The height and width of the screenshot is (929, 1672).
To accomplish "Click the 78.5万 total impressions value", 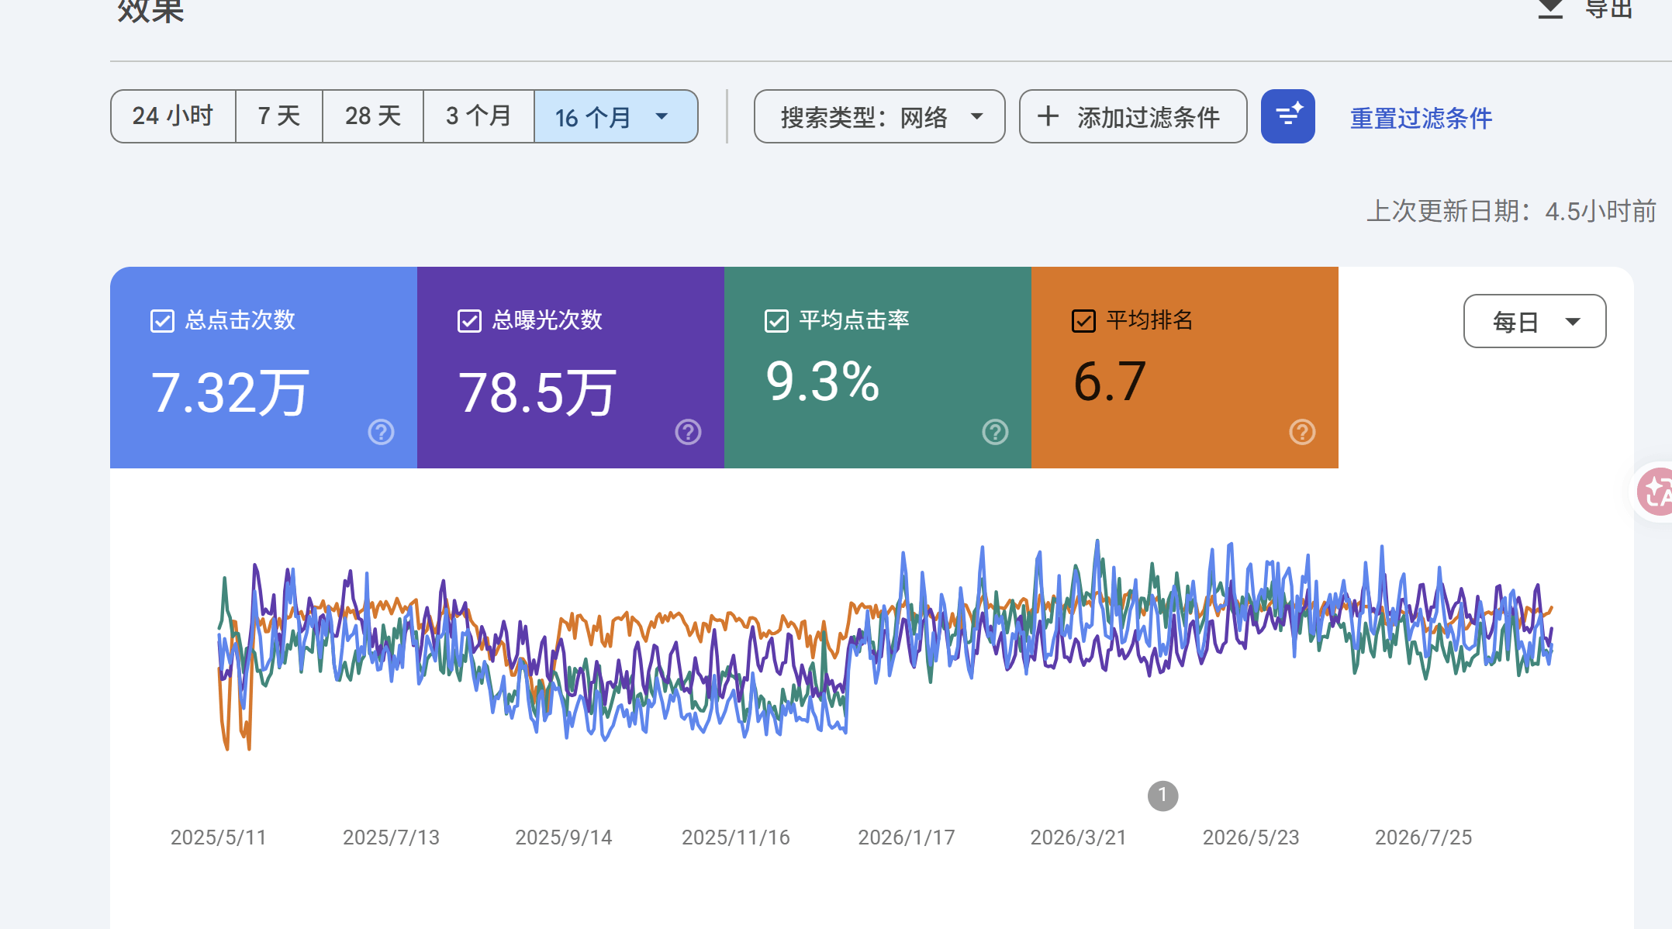I will click(537, 392).
